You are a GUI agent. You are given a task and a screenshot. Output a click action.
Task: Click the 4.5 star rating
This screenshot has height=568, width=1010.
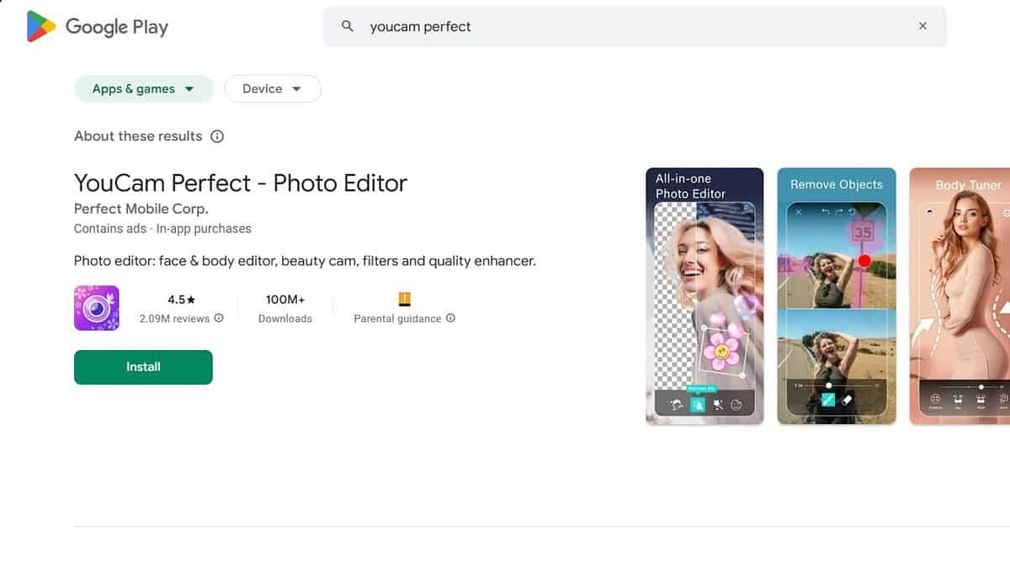click(181, 300)
